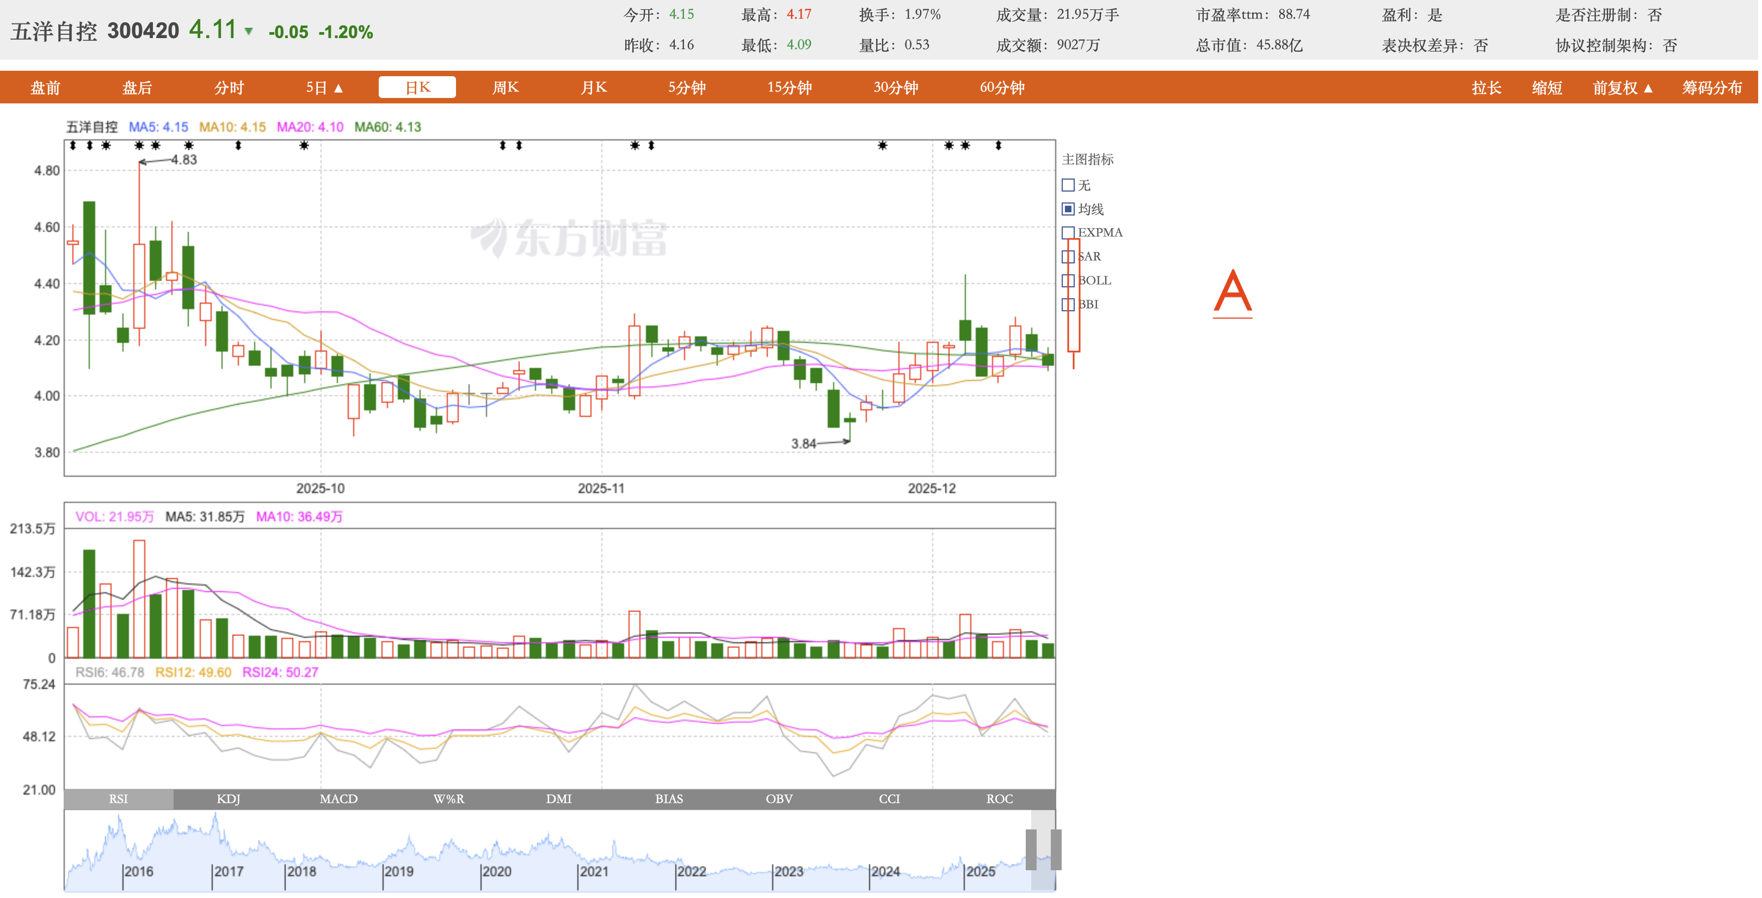Image resolution: width=1762 pixels, height=898 pixels.
Task: Click the star event marker above the 4.83 high candle
Action: (139, 145)
